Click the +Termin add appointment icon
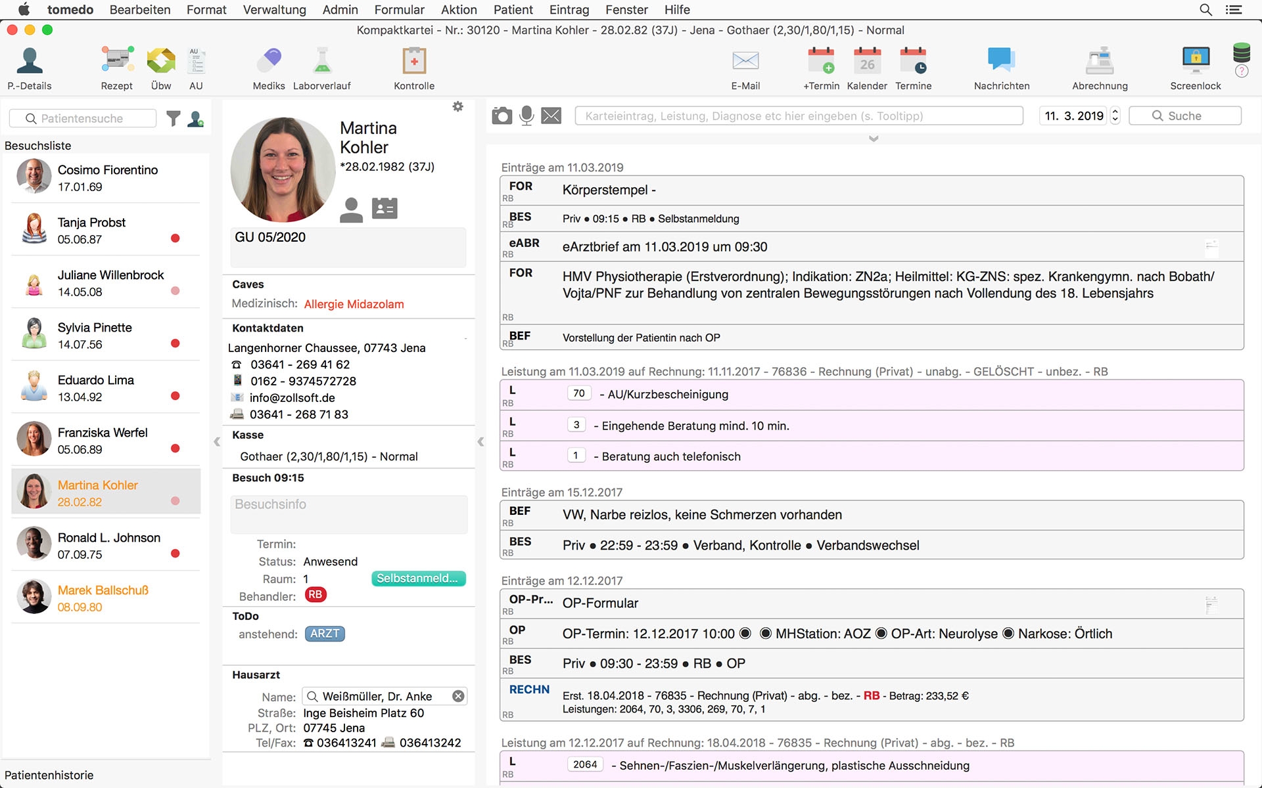 [821, 61]
